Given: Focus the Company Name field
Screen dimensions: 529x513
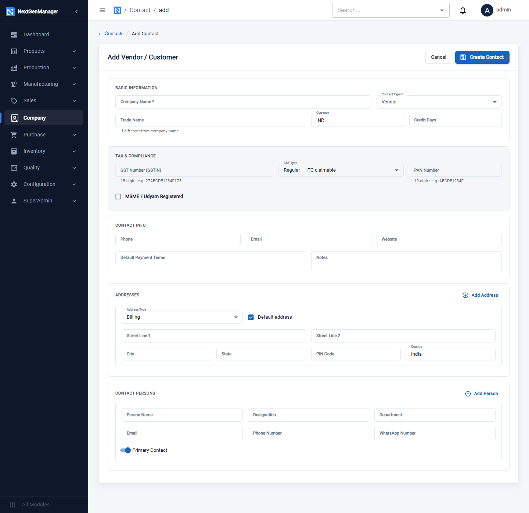Looking at the screenshot, I should (x=243, y=102).
